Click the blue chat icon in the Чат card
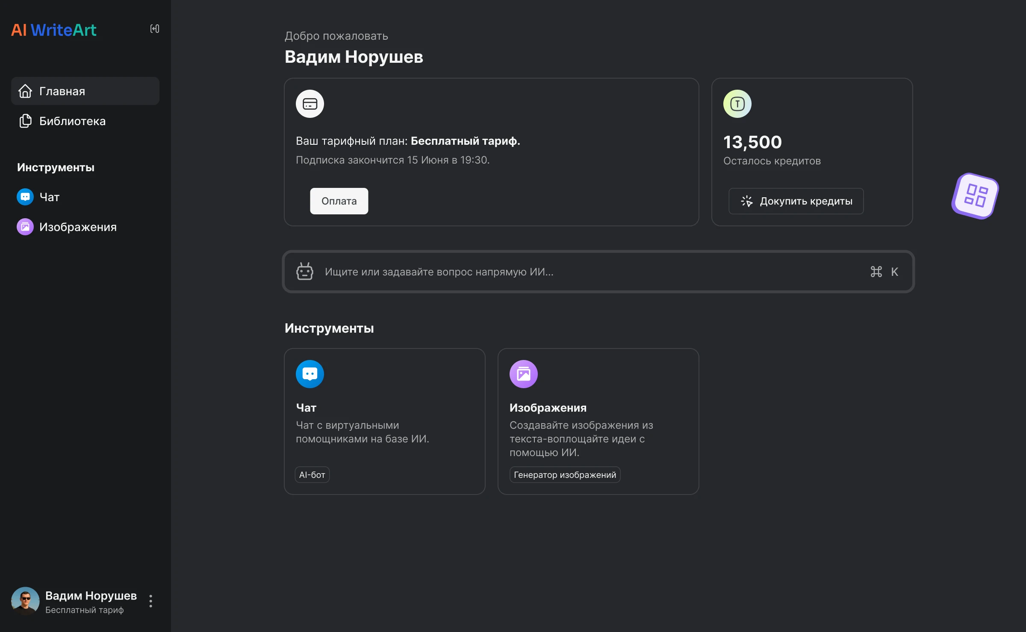1026x632 pixels. coord(310,374)
